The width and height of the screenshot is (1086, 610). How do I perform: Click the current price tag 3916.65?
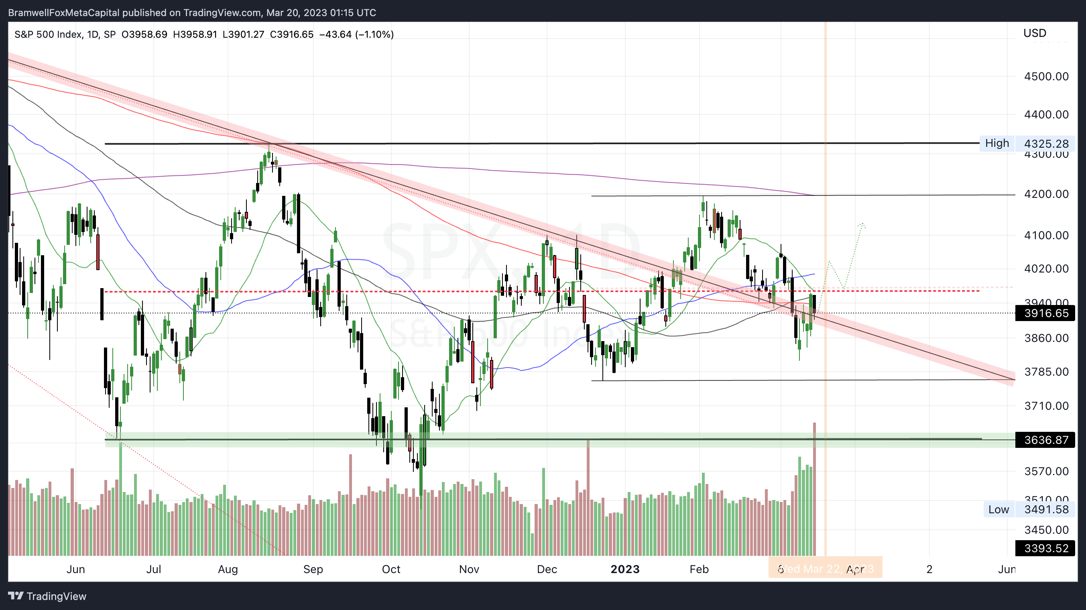coord(1046,313)
